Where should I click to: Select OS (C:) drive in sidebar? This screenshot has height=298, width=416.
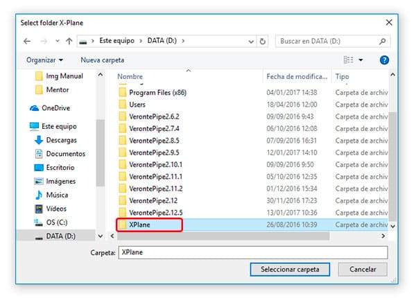[51, 222]
